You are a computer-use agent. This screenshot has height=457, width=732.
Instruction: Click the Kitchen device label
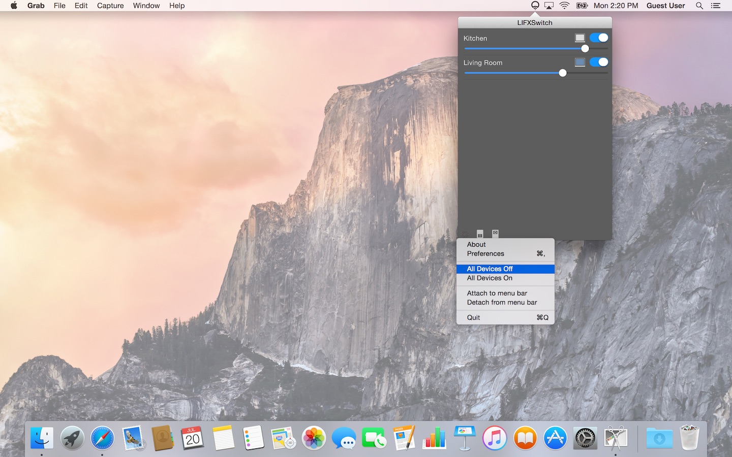(475, 38)
